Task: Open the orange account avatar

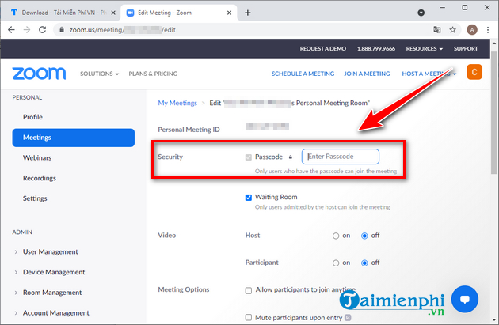Action: (475, 73)
